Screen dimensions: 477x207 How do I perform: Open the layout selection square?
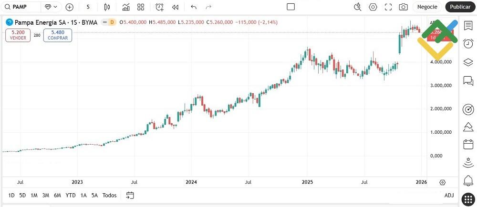tap(291, 7)
